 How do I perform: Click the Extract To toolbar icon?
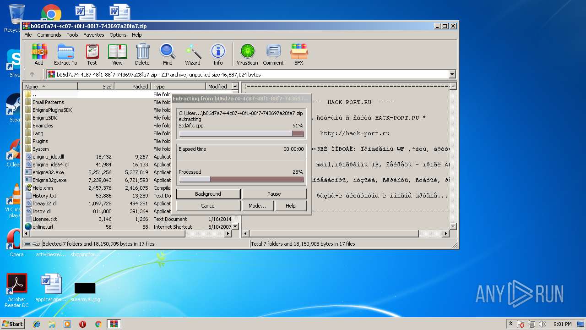[65, 55]
